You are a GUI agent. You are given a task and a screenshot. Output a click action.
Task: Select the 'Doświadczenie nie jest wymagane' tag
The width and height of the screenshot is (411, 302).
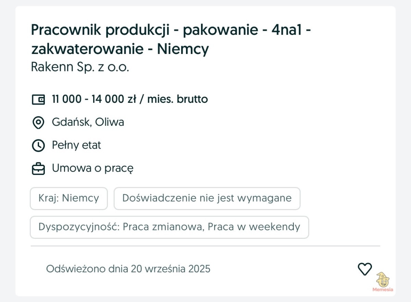(207, 198)
